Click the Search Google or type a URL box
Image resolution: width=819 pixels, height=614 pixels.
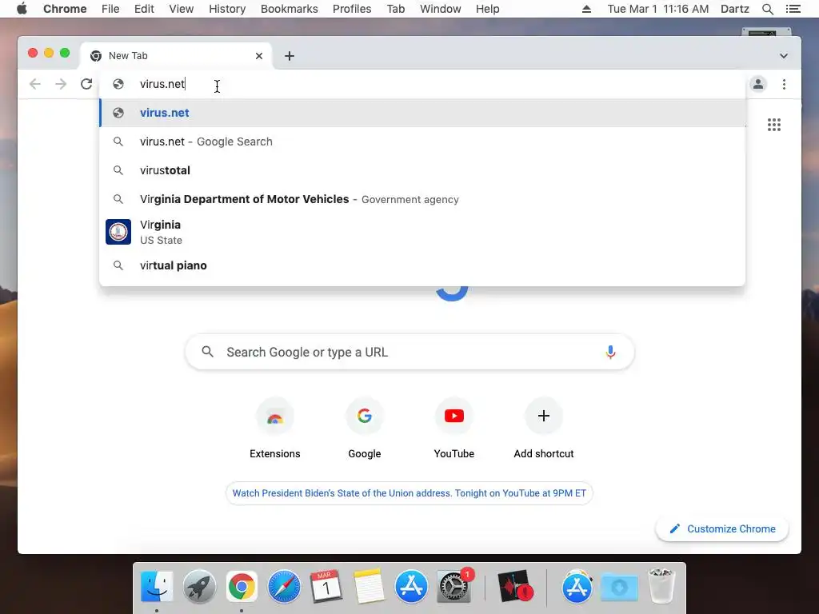(410, 353)
